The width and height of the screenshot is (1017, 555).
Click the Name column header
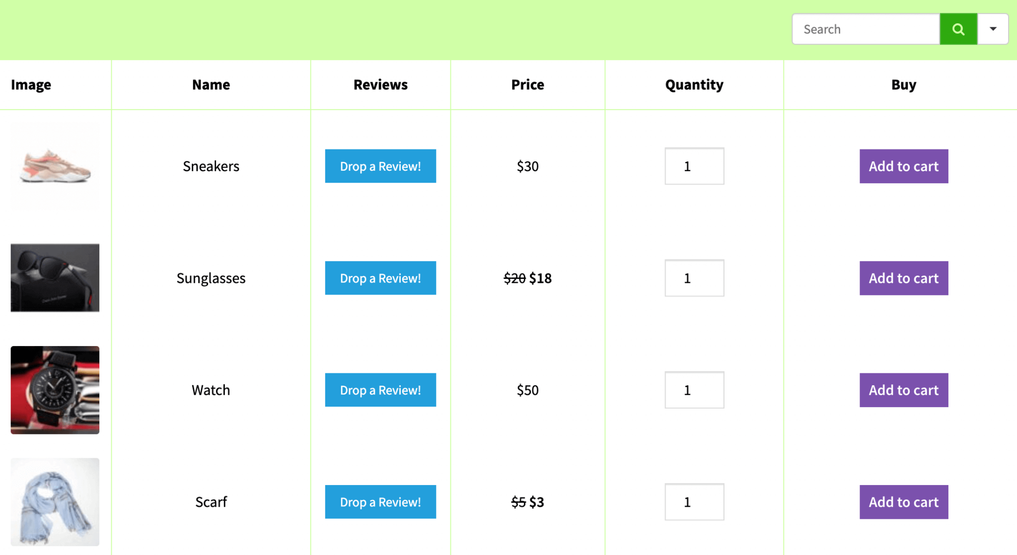point(211,84)
